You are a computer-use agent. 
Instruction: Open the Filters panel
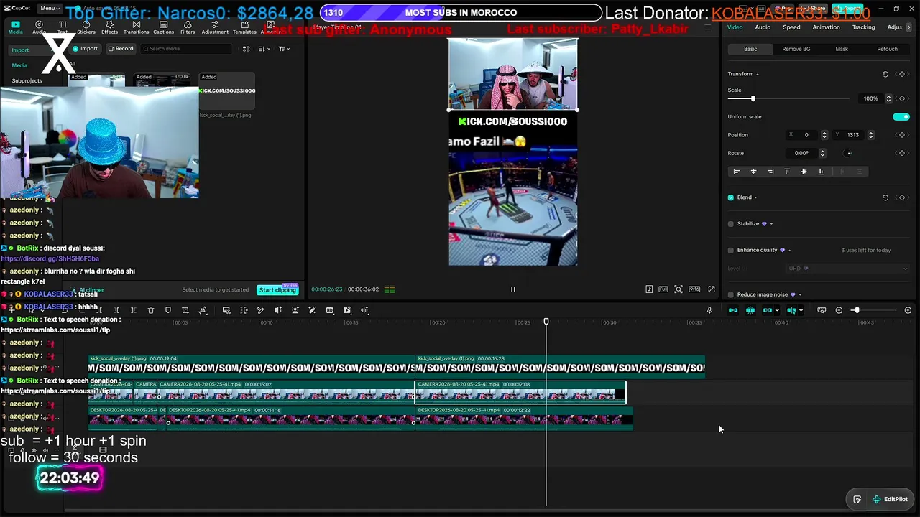188,28
